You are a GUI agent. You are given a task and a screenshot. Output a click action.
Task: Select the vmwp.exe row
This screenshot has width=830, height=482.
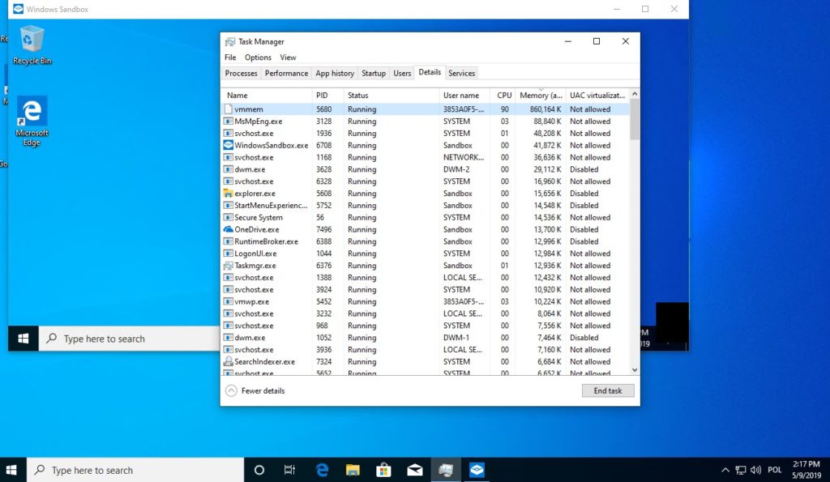click(x=426, y=301)
